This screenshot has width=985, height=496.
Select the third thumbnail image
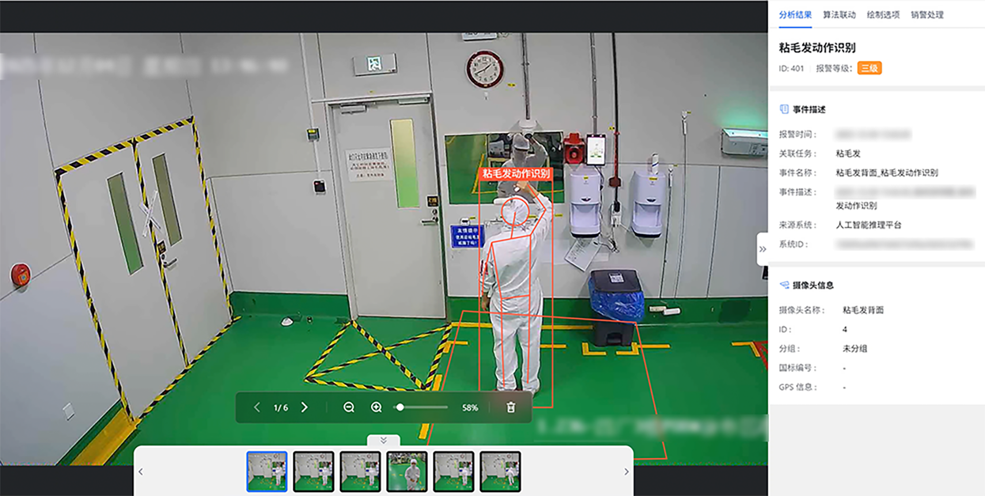point(360,471)
